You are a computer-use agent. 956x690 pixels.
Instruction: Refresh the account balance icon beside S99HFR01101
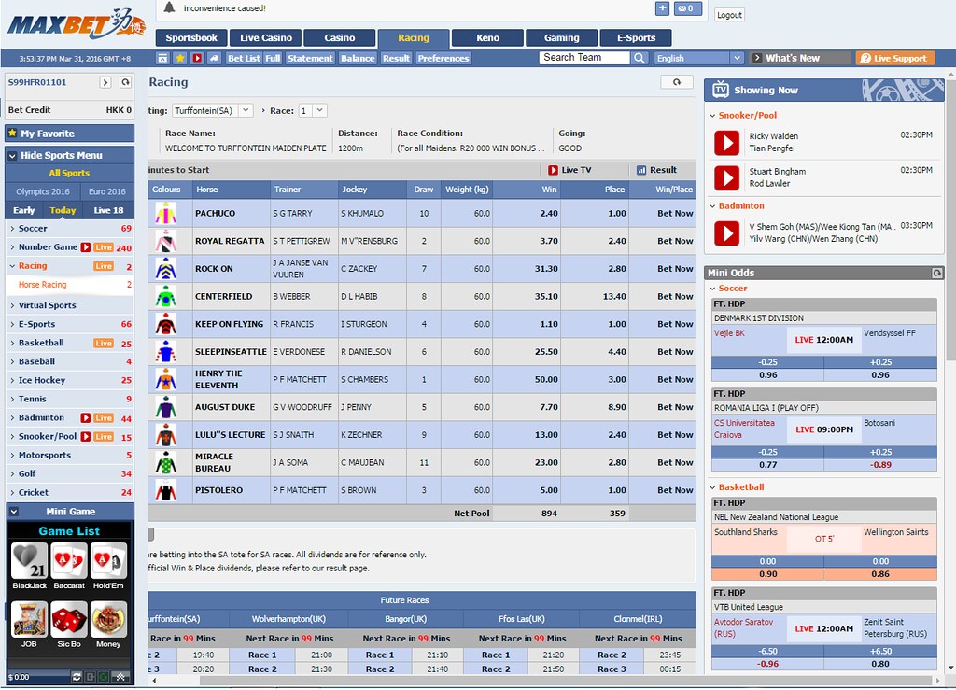[x=126, y=82]
